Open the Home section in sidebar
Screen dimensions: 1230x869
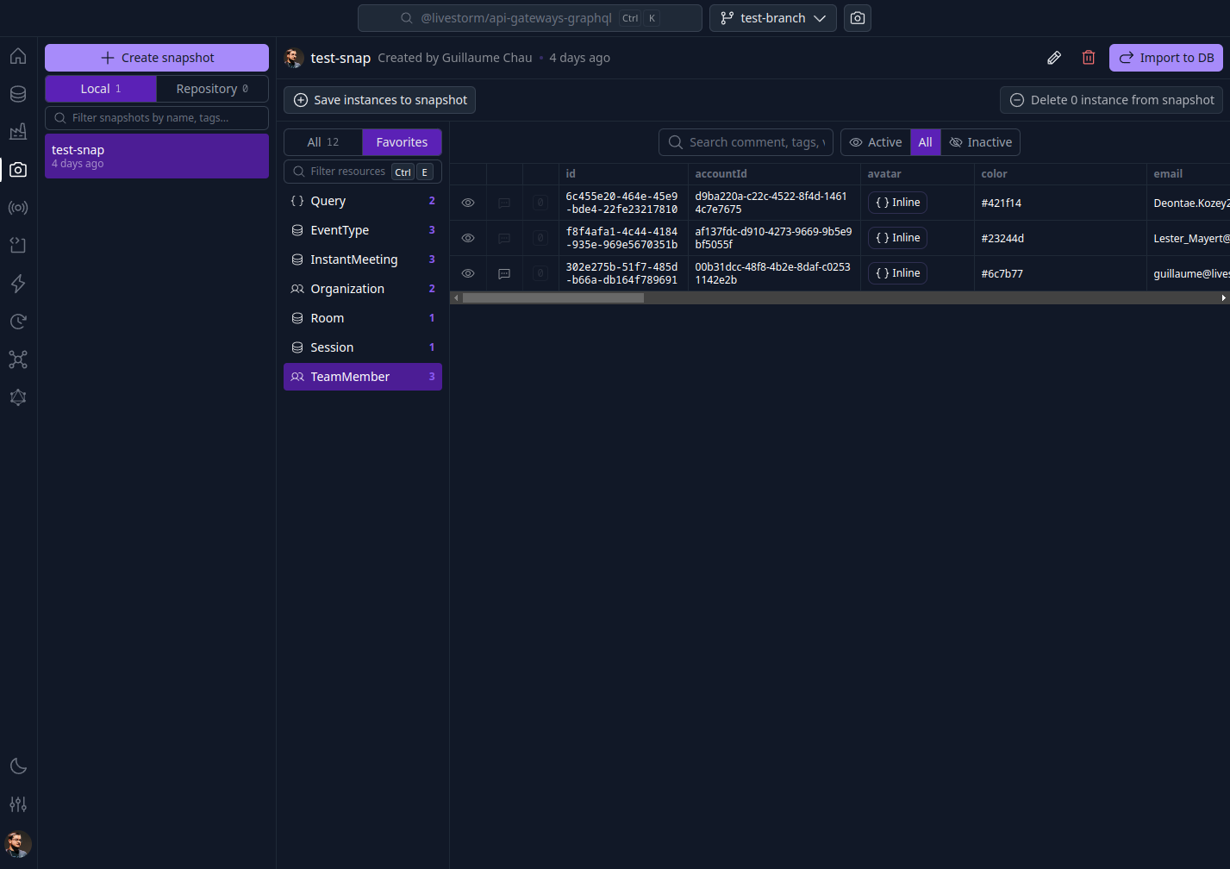click(18, 56)
